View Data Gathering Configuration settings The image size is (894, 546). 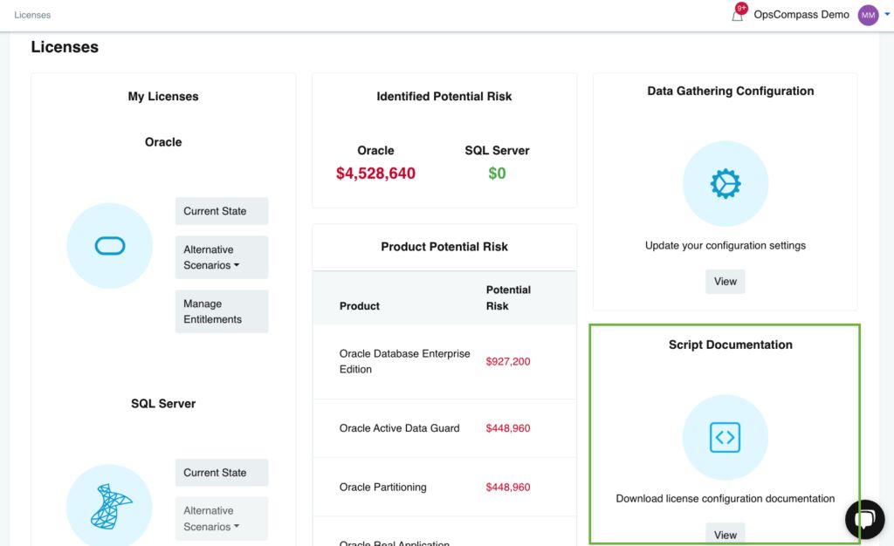(726, 282)
